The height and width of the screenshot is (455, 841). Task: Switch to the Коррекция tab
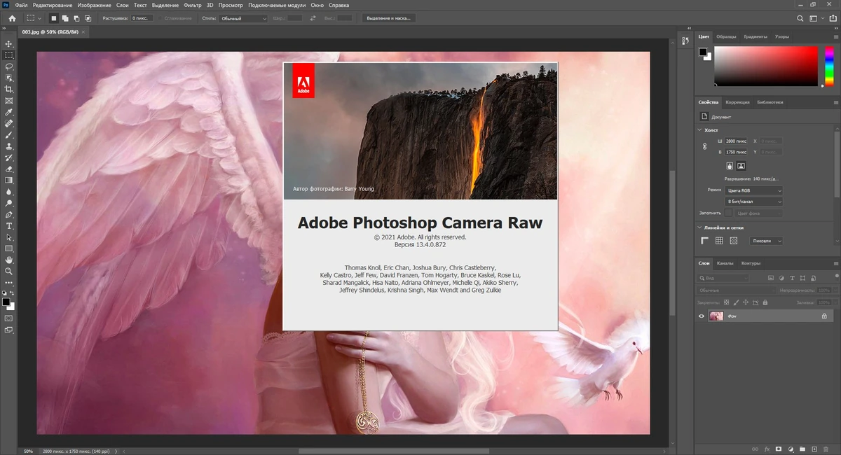point(737,102)
